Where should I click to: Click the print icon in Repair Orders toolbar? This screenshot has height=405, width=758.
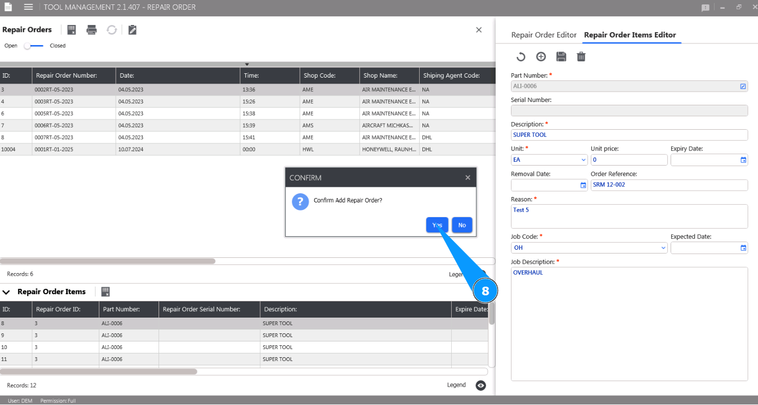[x=92, y=30]
